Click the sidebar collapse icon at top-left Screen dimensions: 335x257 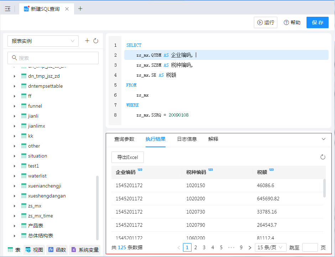7,9
